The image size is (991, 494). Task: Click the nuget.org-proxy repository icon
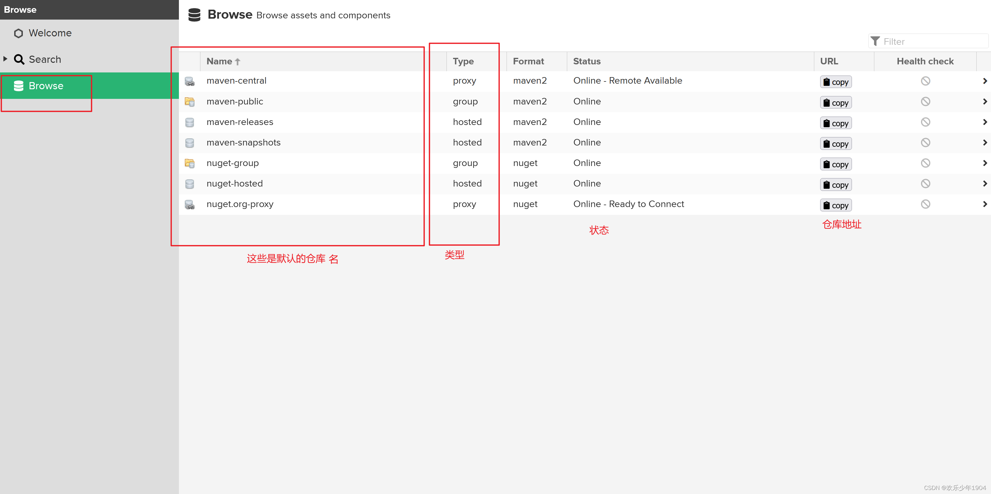189,205
